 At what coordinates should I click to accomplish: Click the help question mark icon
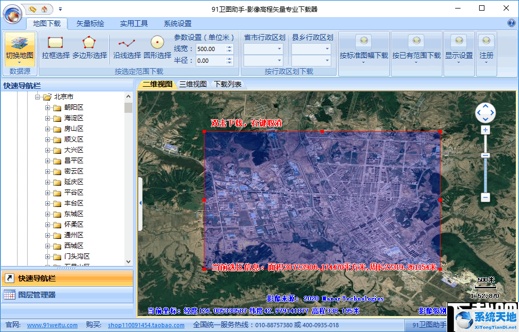[511, 23]
